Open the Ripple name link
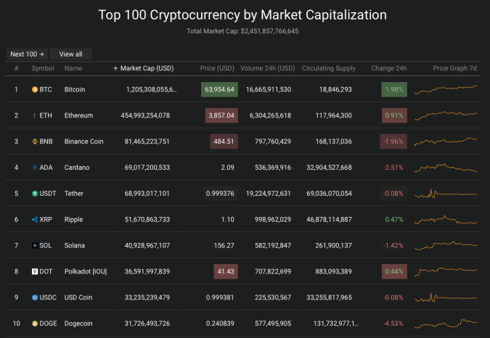 coord(74,219)
